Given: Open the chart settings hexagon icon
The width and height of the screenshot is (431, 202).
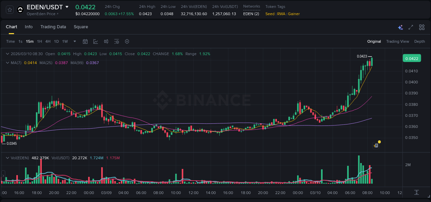Looking at the screenshot, I should [127, 41].
